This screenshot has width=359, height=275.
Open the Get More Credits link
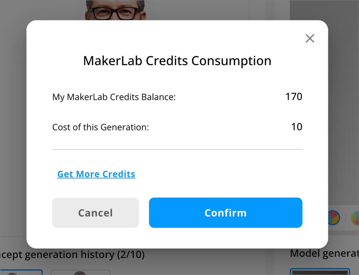click(x=96, y=174)
